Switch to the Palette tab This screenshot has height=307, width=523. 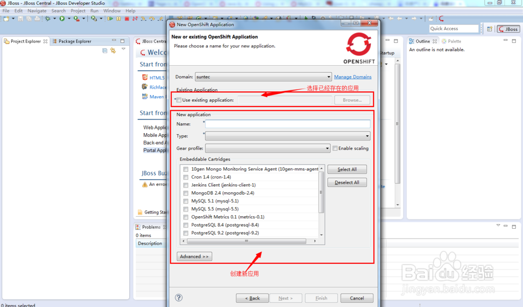451,41
